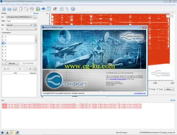Image resolution: width=177 pixels, height=135 pixels.
Task: Click the Add dataset button
Action: (28, 63)
